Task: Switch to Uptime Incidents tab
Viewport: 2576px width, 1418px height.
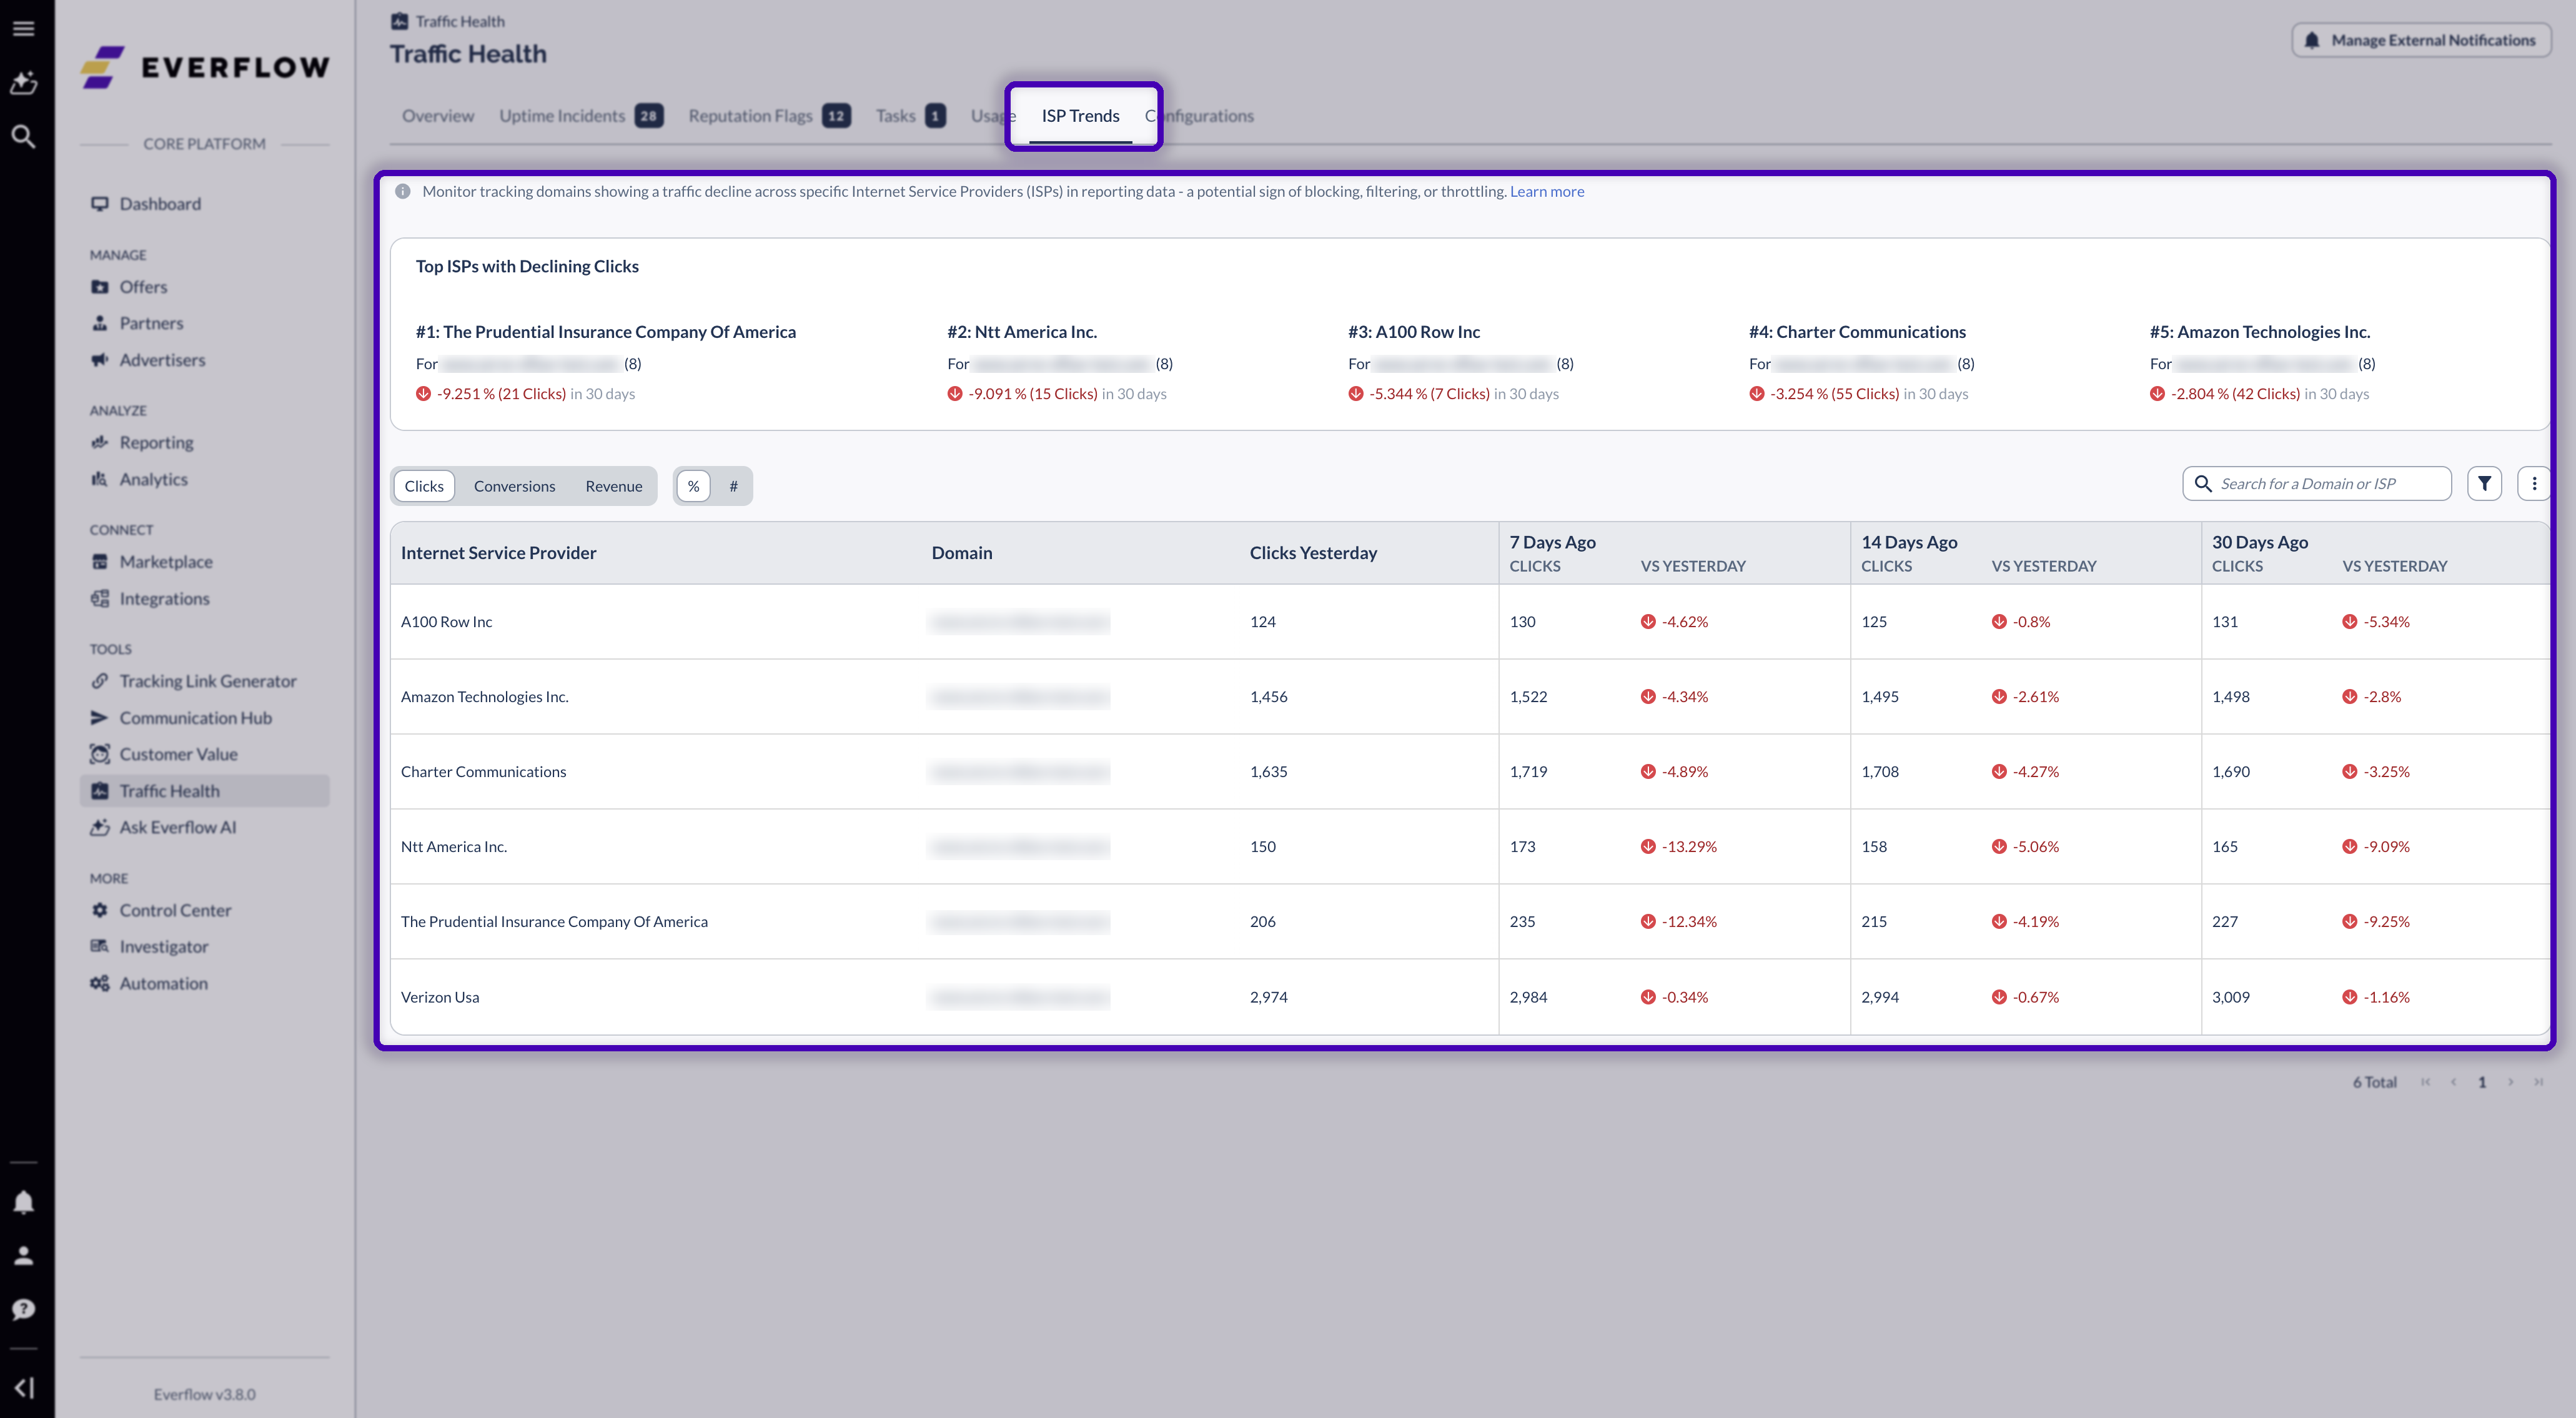Action: pos(580,116)
